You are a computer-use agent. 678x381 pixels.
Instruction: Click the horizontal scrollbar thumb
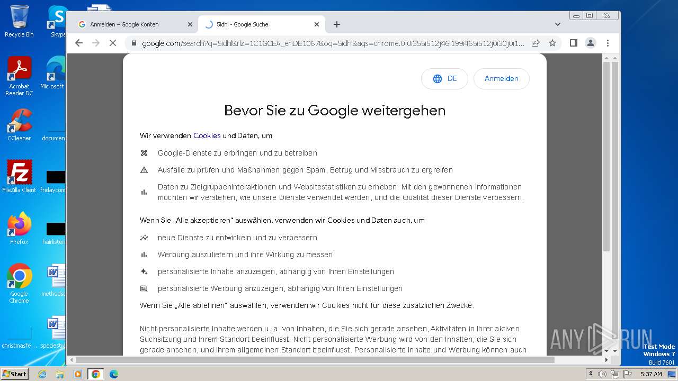click(315, 360)
